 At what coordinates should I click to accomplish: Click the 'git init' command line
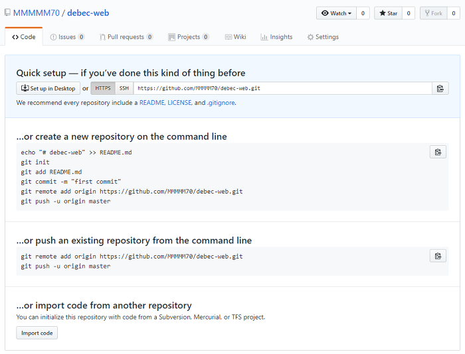[x=35, y=162]
